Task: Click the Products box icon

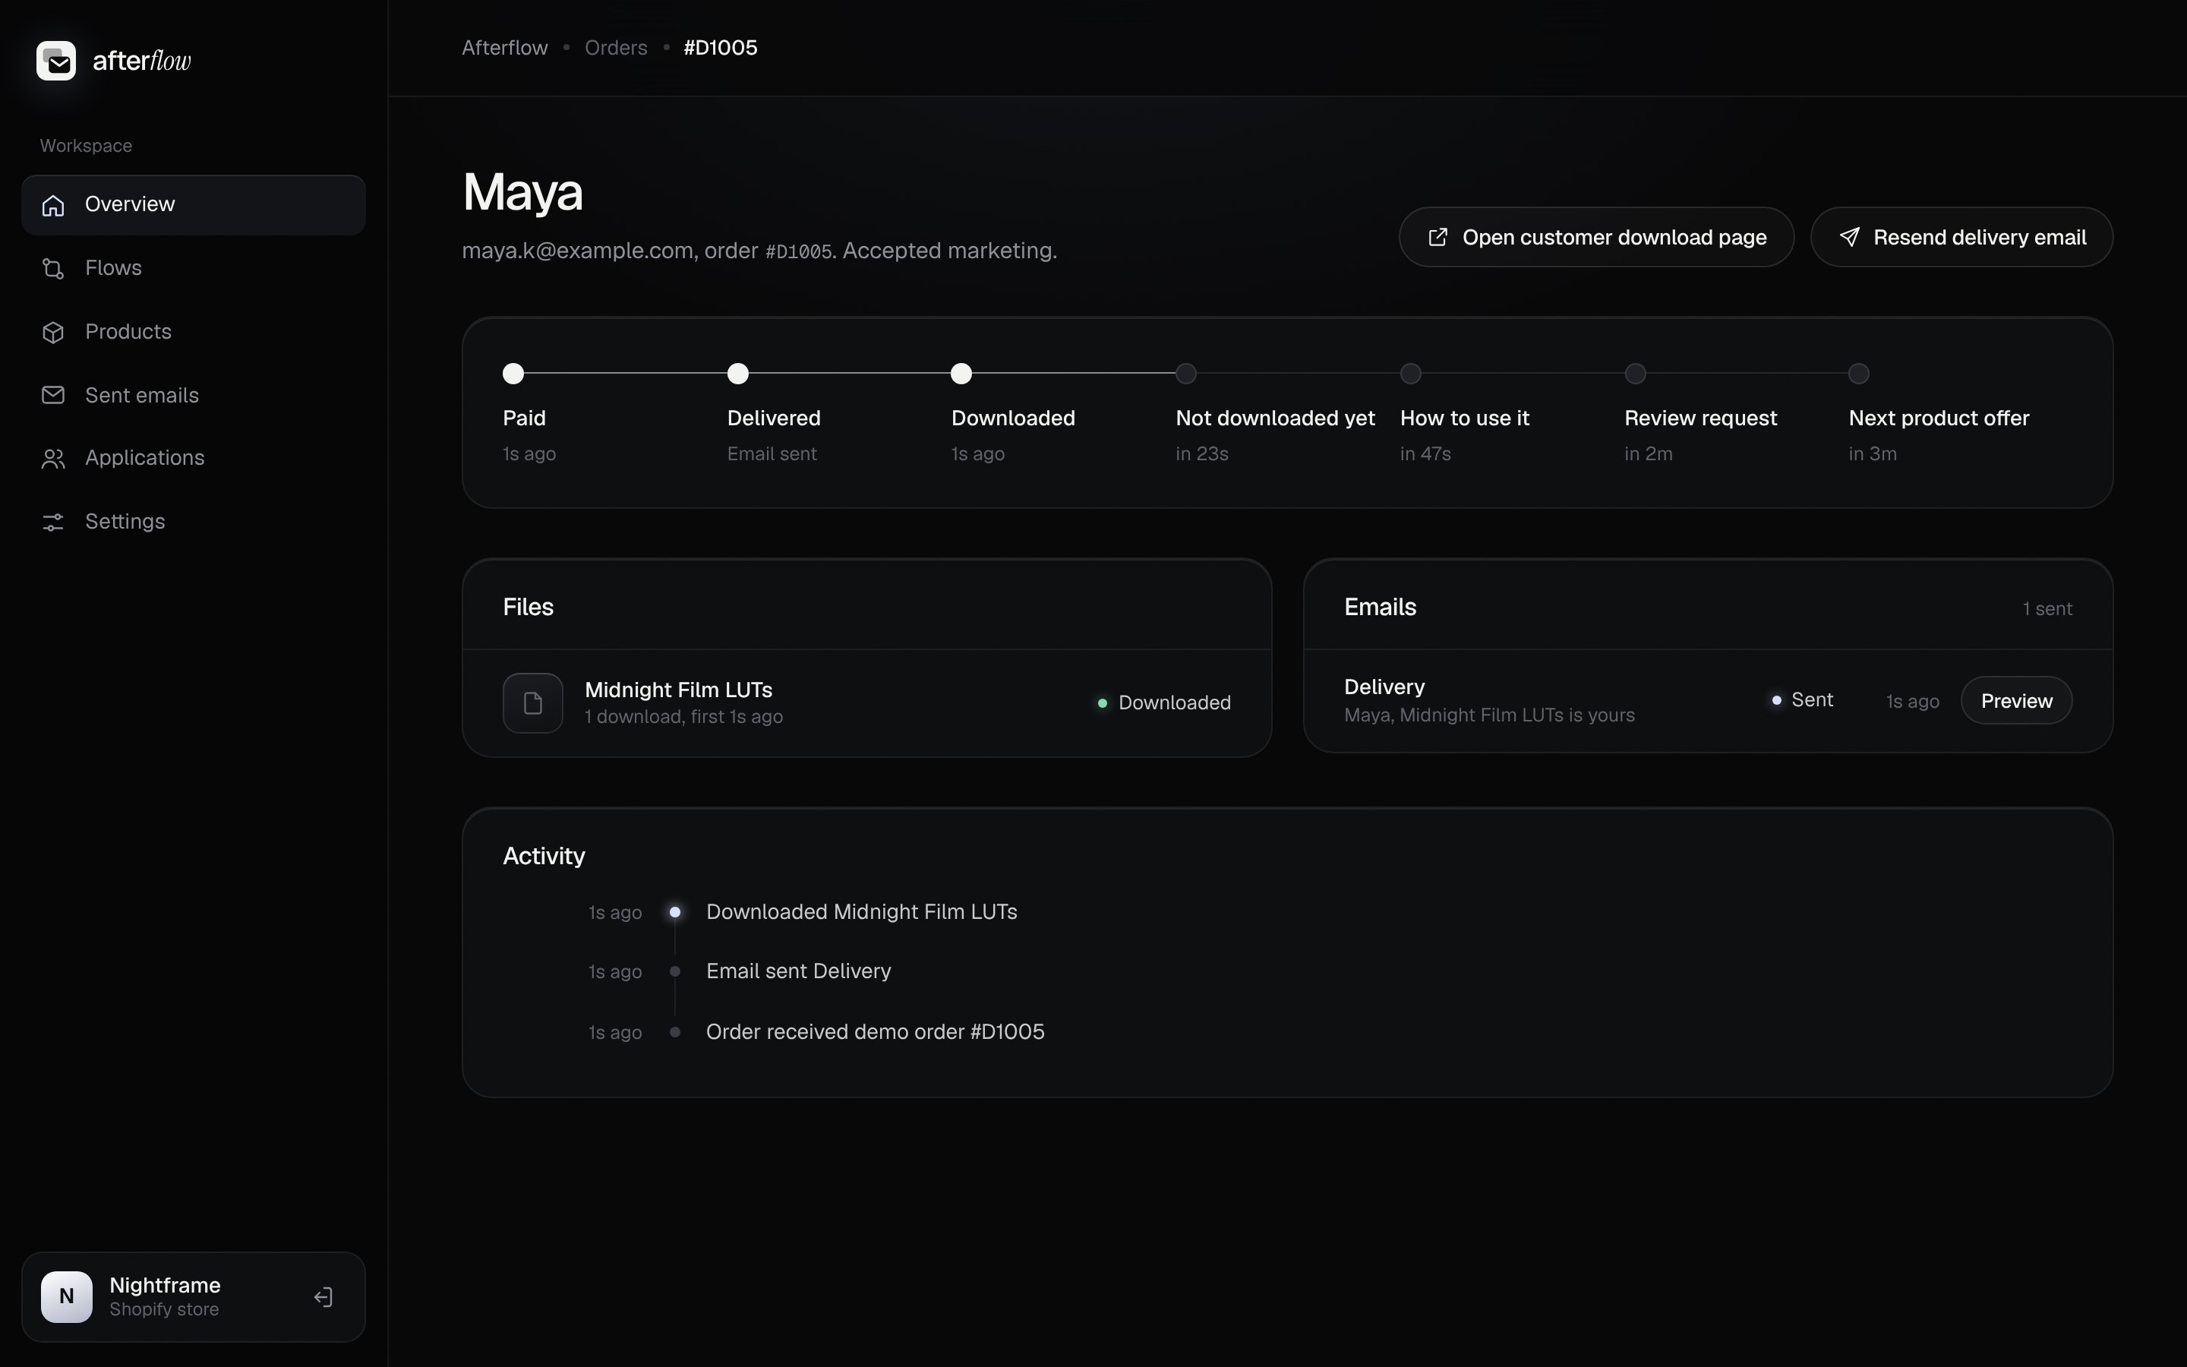Action: [x=53, y=332]
